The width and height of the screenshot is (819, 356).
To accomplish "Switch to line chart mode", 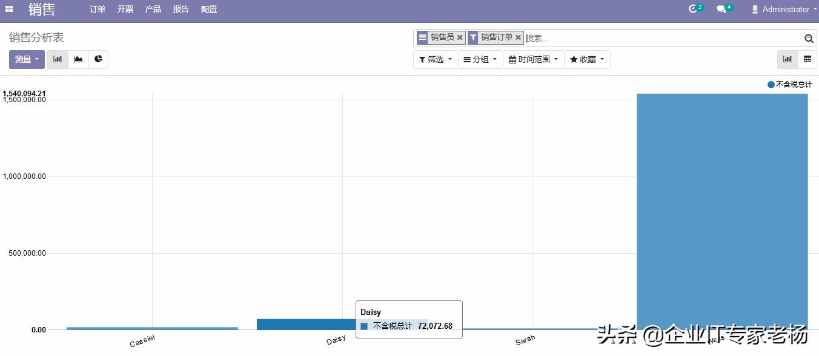I will 78,59.
